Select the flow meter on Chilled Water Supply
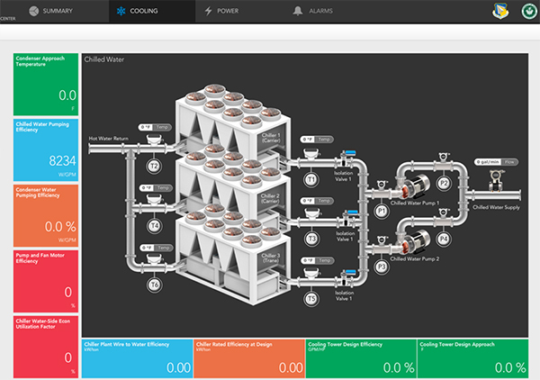Viewport: 540px width, 380px height. tap(495, 183)
